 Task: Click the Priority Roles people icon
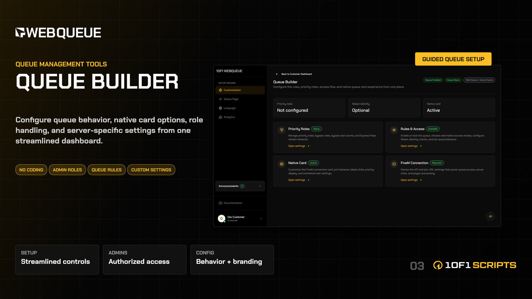tap(282, 130)
